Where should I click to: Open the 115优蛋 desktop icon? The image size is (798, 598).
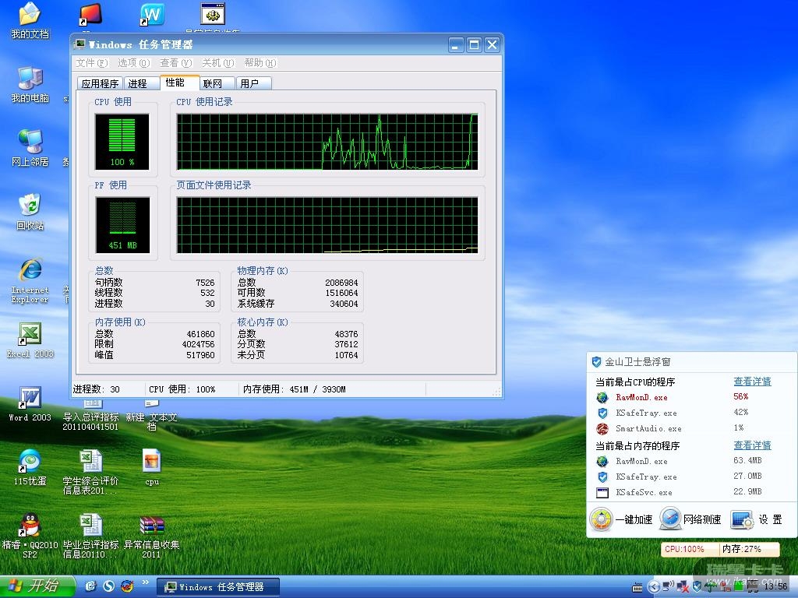(30, 462)
